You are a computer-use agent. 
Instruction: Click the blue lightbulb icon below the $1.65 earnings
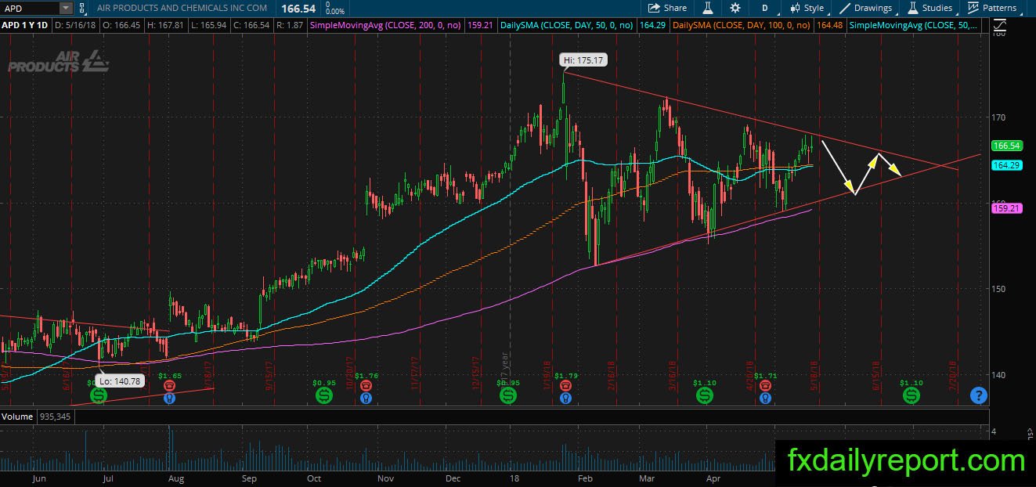[x=169, y=399]
